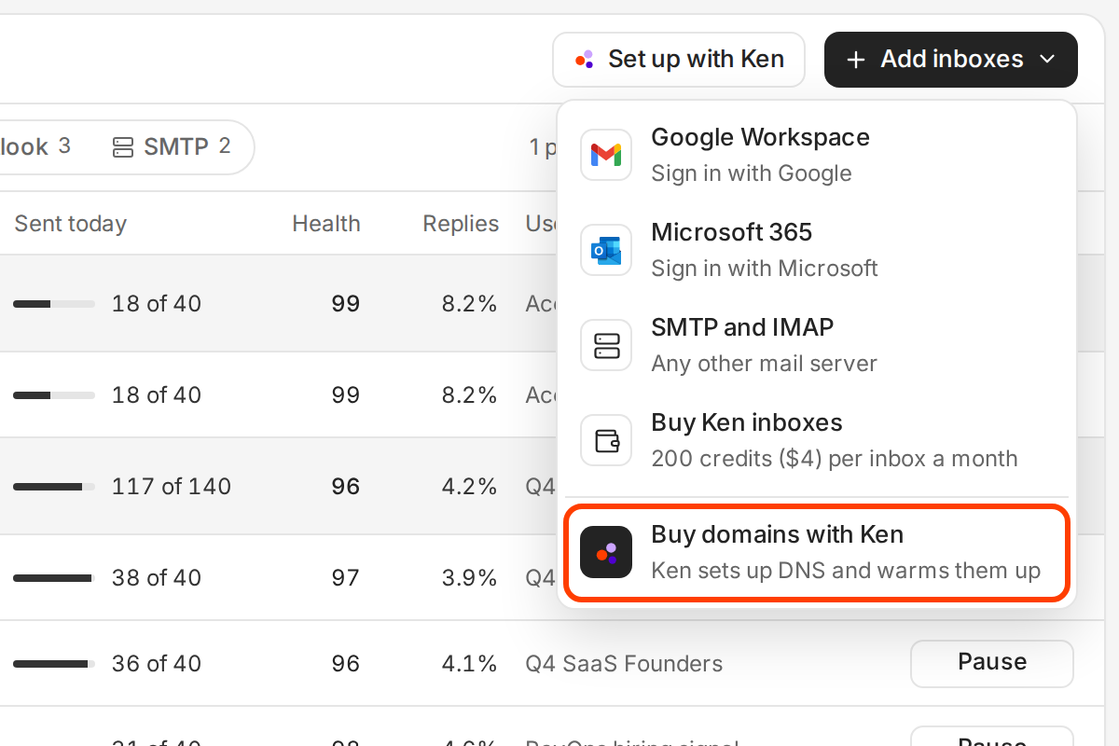The width and height of the screenshot is (1119, 746).
Task: Filter by the SMTP 2 tab
Action: pos(172,146)
